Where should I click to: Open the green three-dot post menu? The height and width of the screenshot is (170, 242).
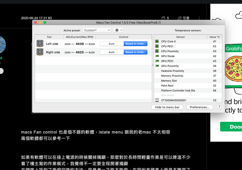pos(199,18)
